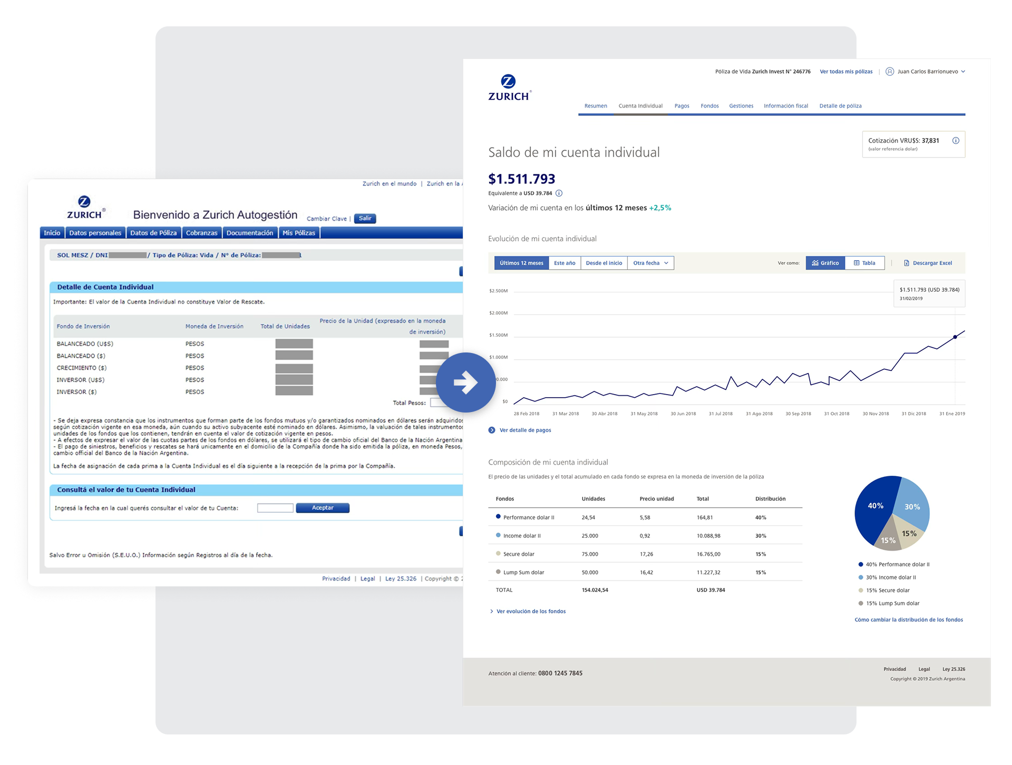Open the Cuenta Individual tab
The width and height of the screenshot is (1012, 765).
[x=640, y=106]
